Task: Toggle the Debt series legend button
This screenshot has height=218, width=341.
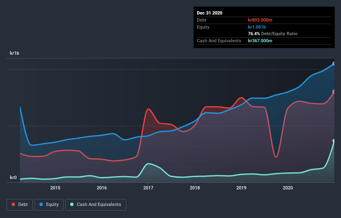Action: 20,205
